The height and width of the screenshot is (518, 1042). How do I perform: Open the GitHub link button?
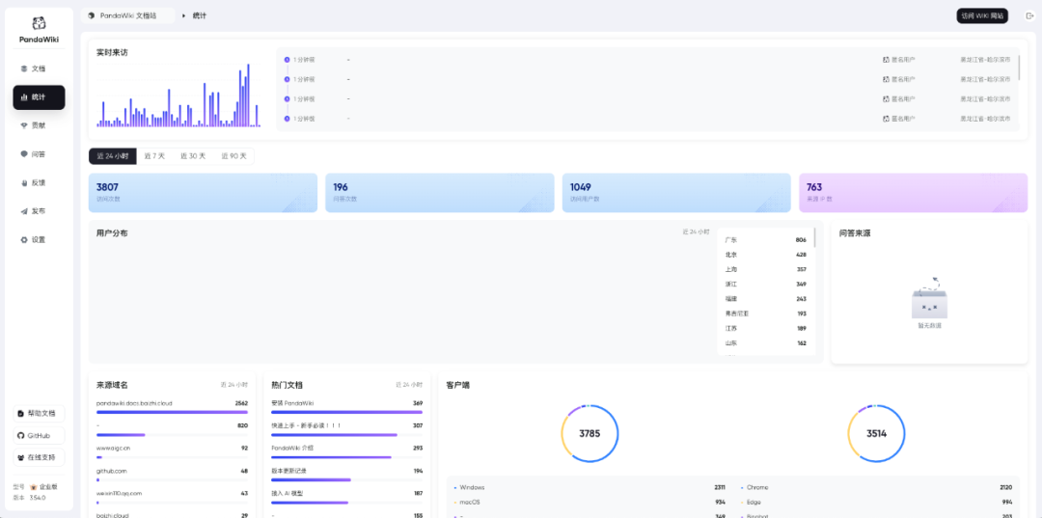[x=39, y=436]
